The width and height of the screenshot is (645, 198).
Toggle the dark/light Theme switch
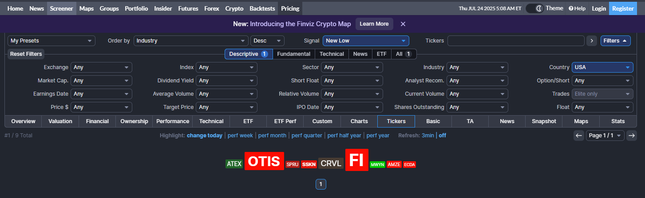(534, 8)
